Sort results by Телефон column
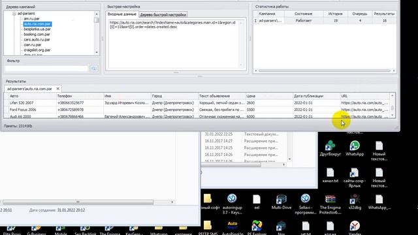Screen dimensions: 418x235 [x=80, y=96]
